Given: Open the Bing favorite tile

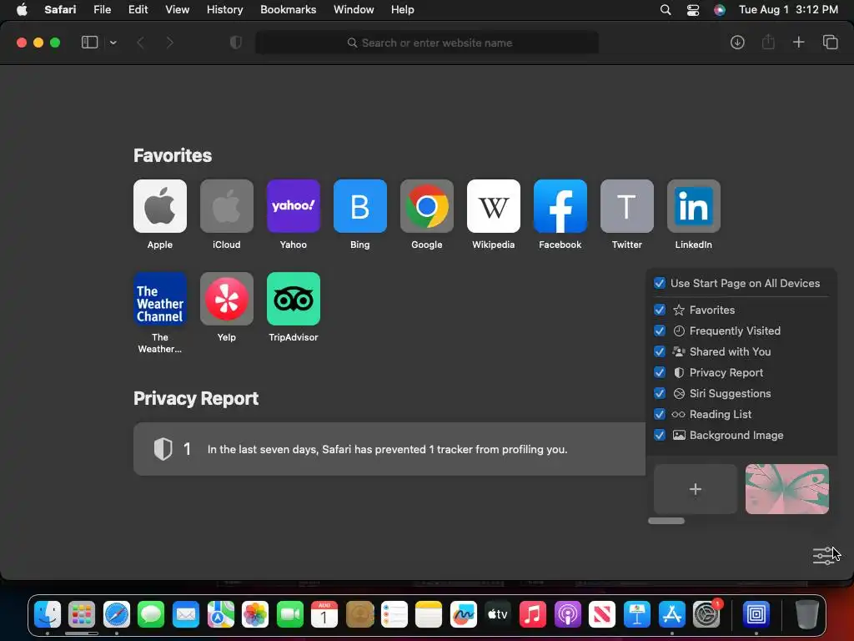Looking at the screenshot, I should pos(360,206).
